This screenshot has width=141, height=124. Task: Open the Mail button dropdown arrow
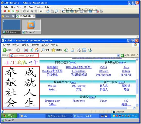tap(75, 50)
